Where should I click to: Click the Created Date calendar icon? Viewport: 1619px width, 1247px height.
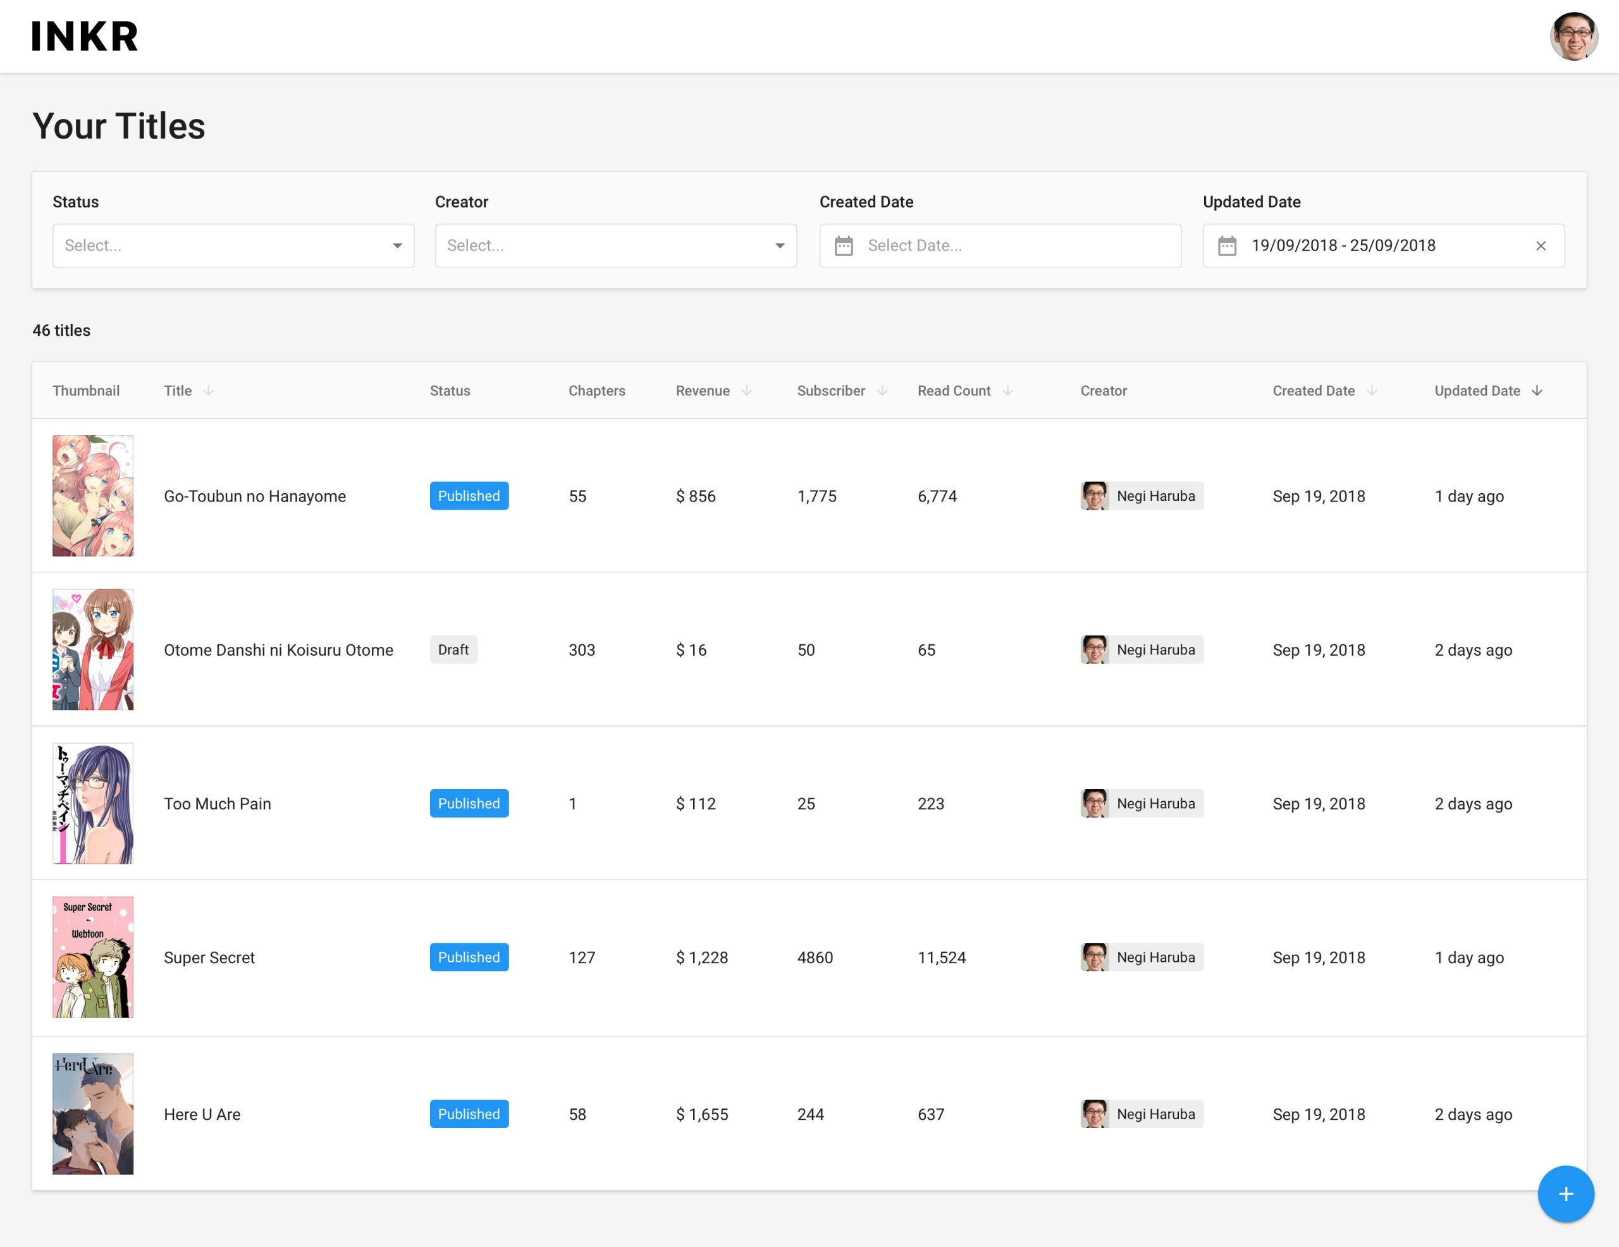click(x=844, y=245)
